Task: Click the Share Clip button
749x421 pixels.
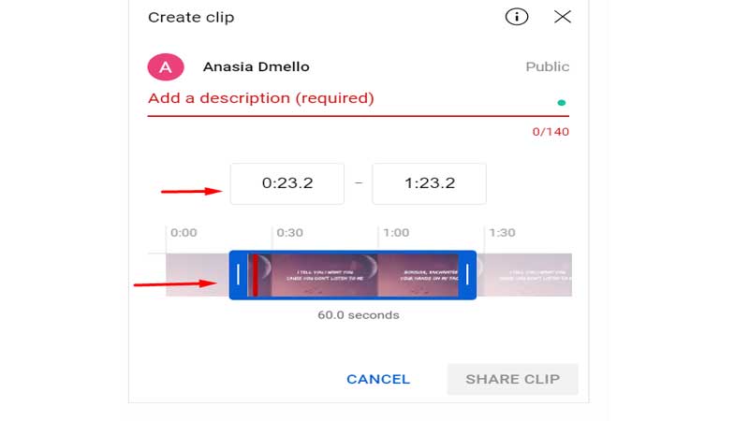Action: [x=512, y=379]
